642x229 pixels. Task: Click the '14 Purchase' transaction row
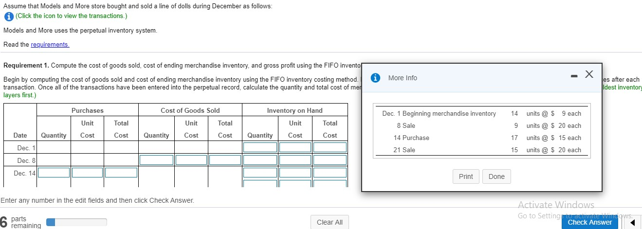click(x=481, y=138)
